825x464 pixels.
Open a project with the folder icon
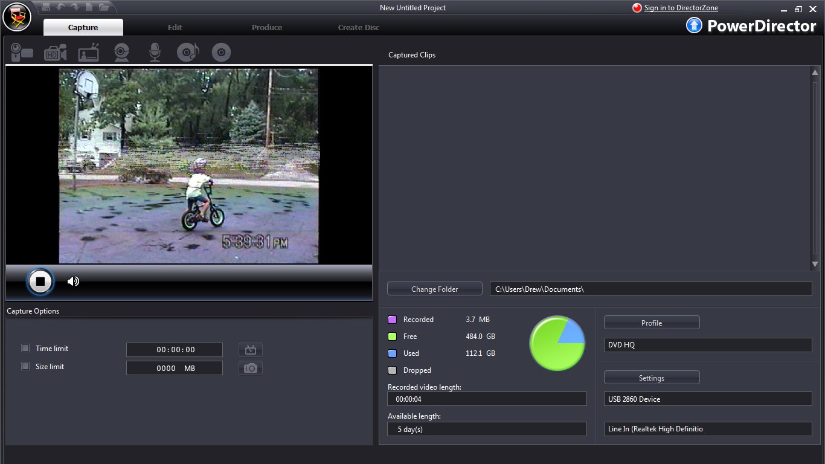(x=104, y=7)
